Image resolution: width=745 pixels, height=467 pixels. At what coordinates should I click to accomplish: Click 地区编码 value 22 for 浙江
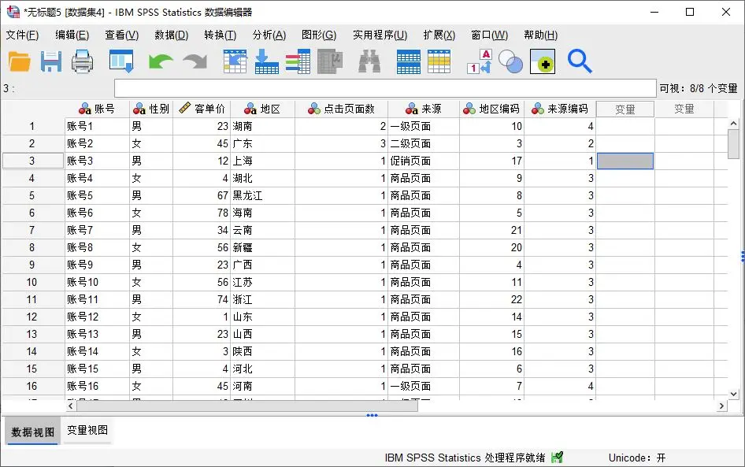491,299
